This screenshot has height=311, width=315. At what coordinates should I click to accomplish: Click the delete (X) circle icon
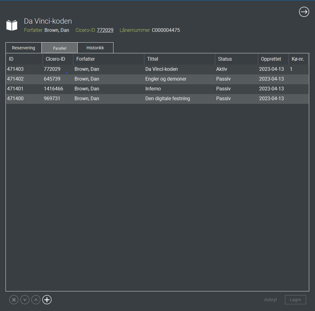click(14, 300)
